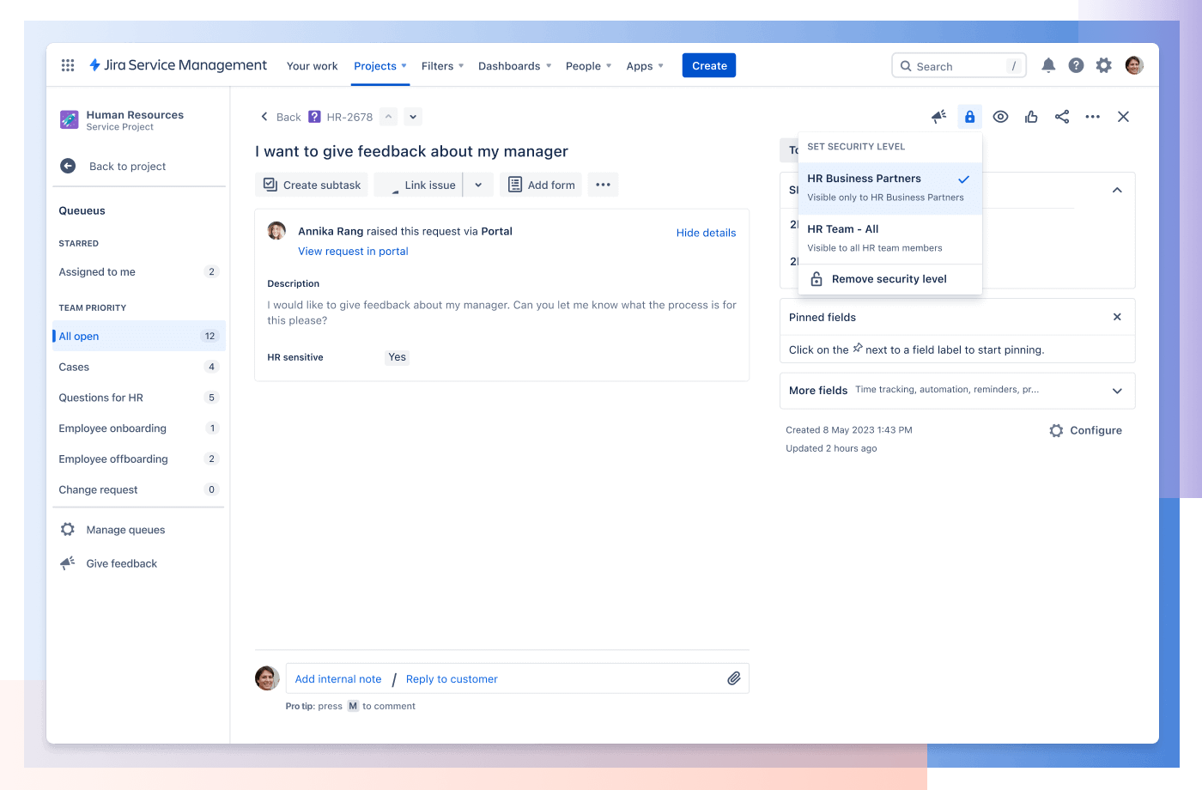Switch to the Dashboards menu
Screen dimensions: 1202x790
point(510,65)
